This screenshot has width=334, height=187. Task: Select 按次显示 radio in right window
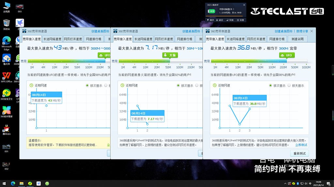270,85
